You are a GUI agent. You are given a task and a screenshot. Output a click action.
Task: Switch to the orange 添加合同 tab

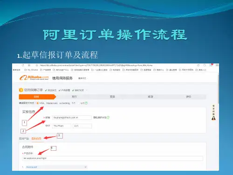(36, 138)
